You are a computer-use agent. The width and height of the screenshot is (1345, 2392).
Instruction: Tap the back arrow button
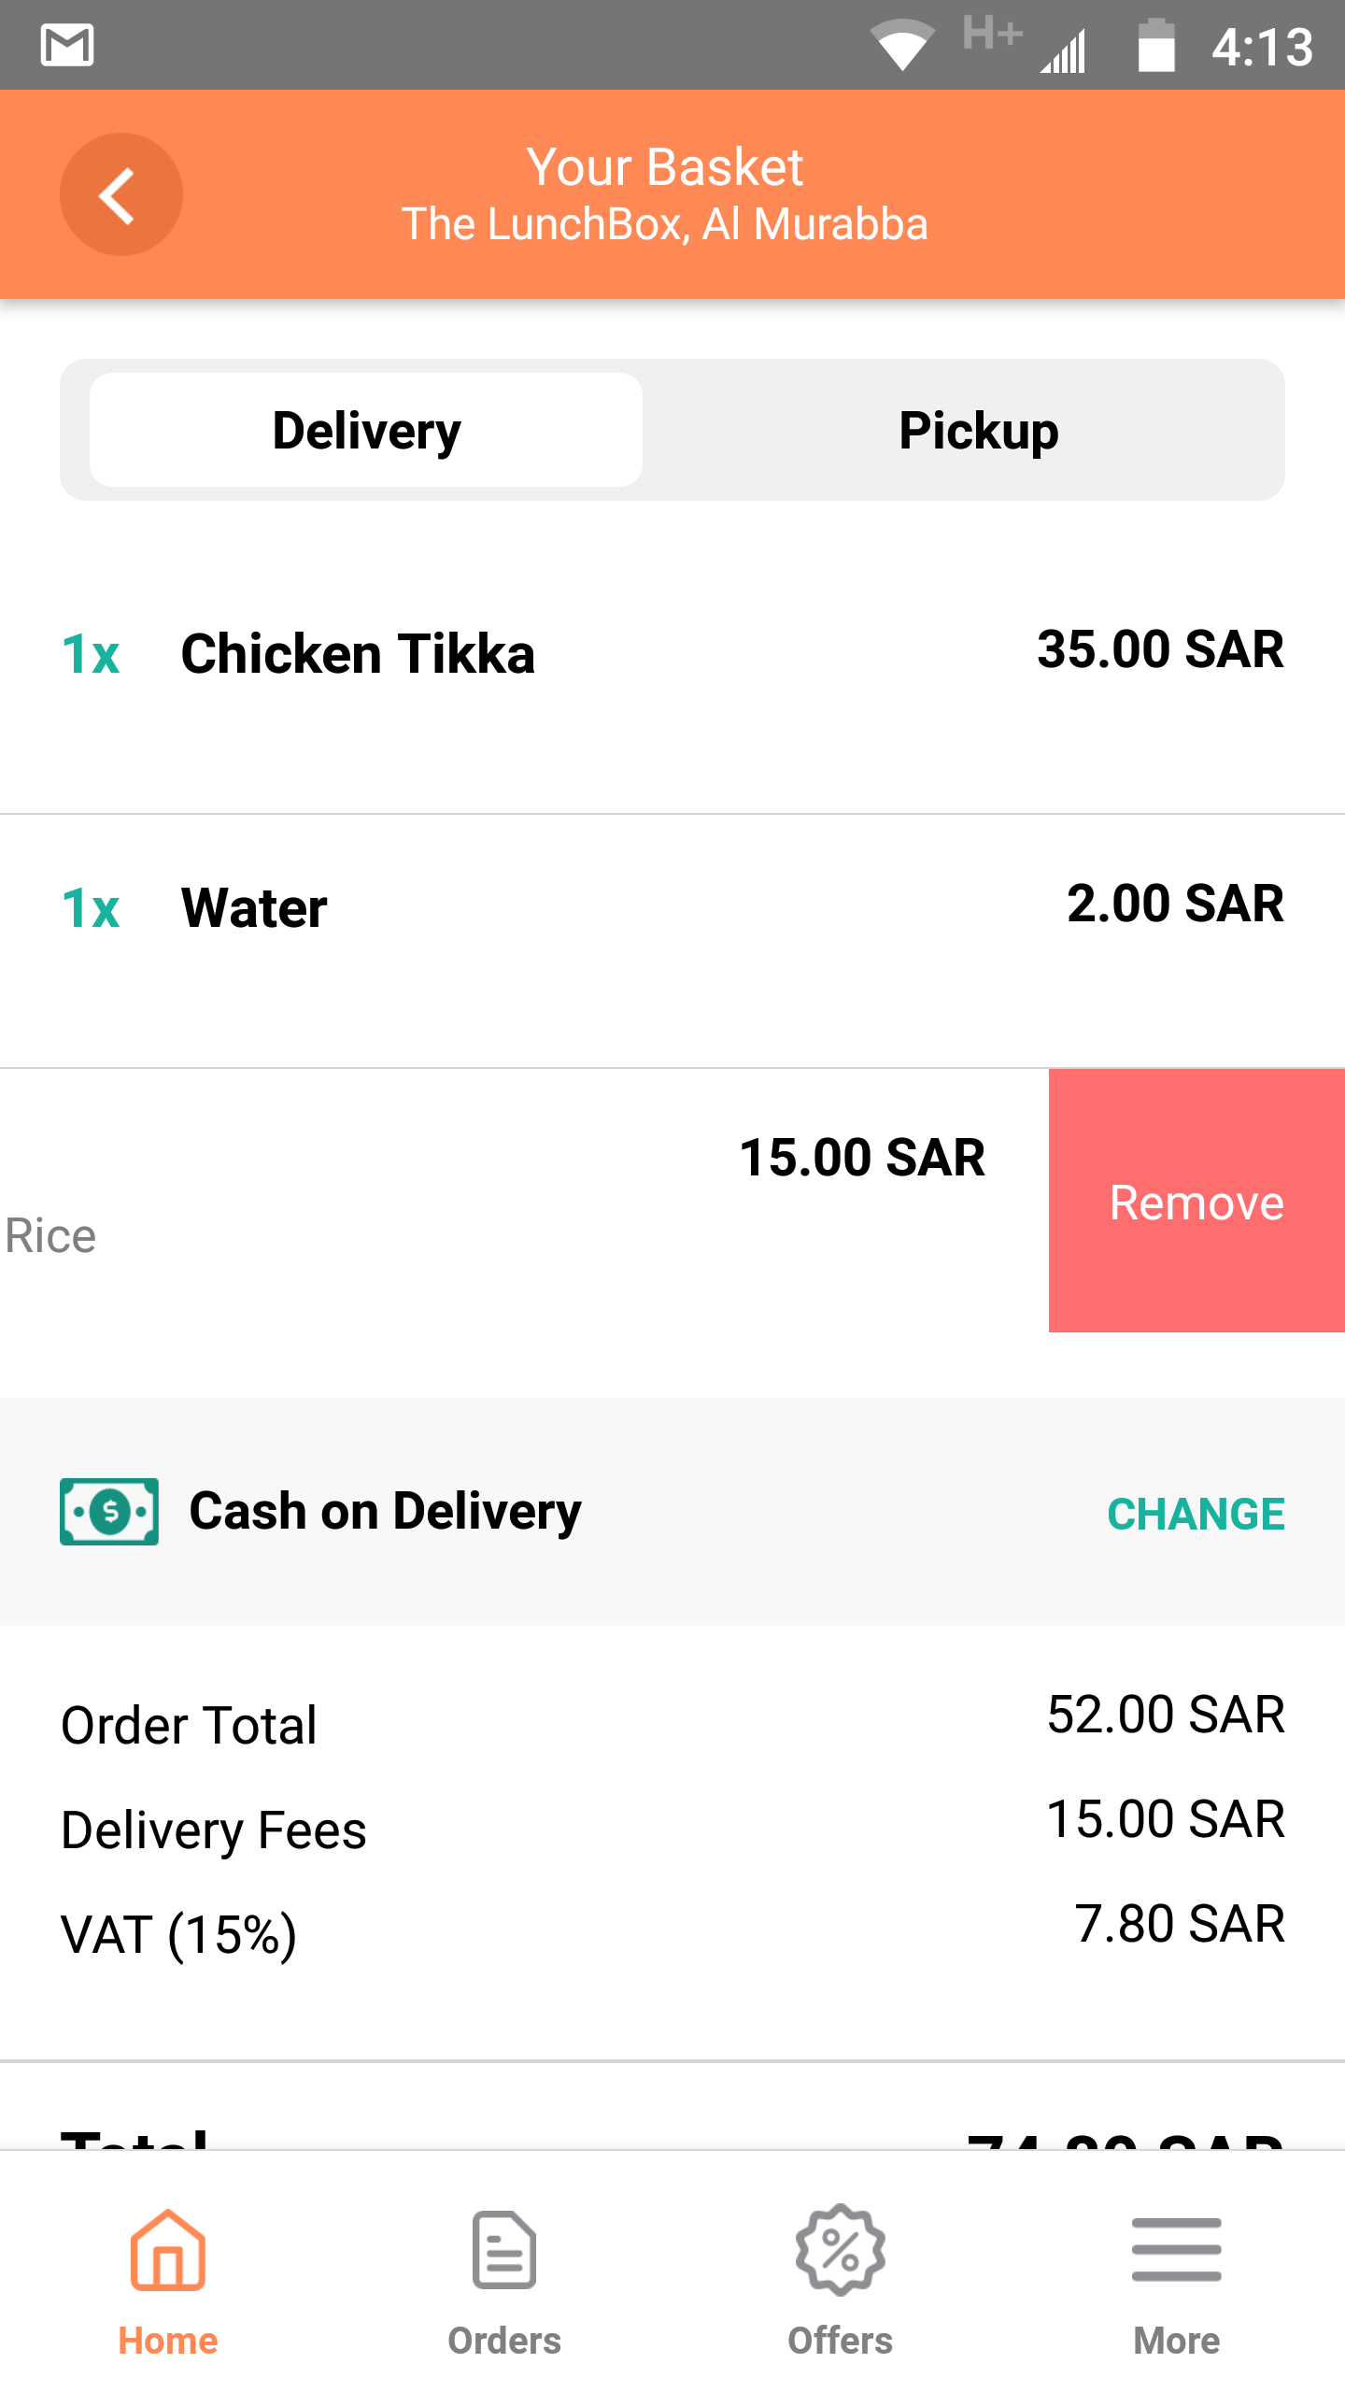pos(121,194)
